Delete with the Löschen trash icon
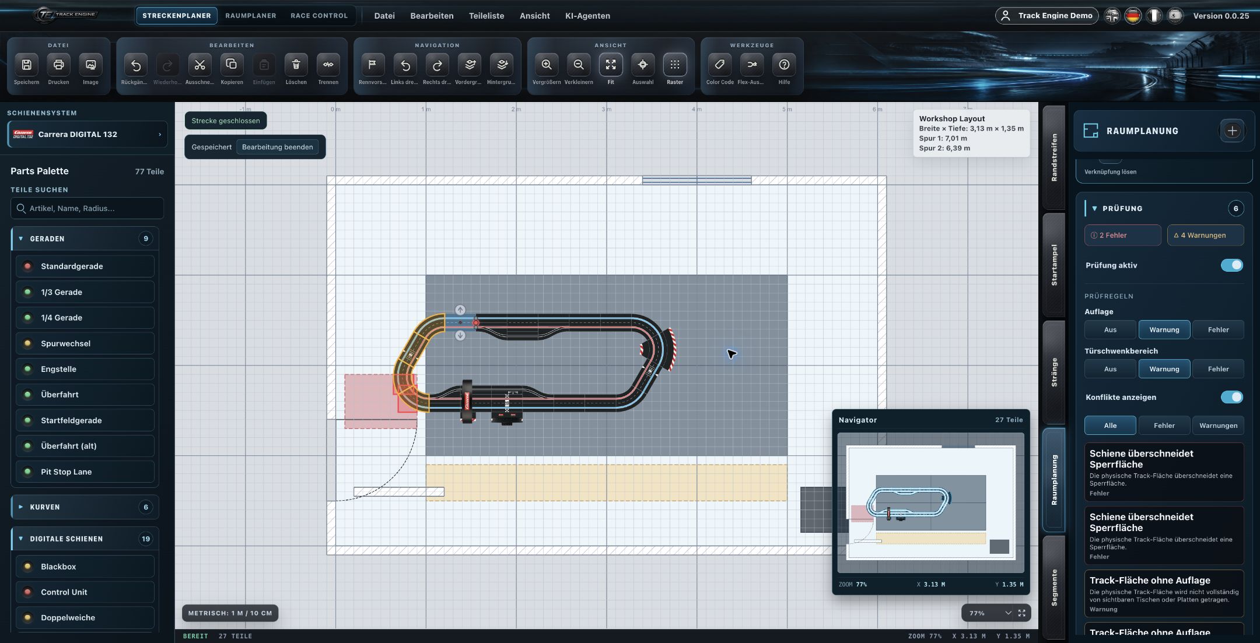Viewport: 1260px width, 643px height. point(296,65)
